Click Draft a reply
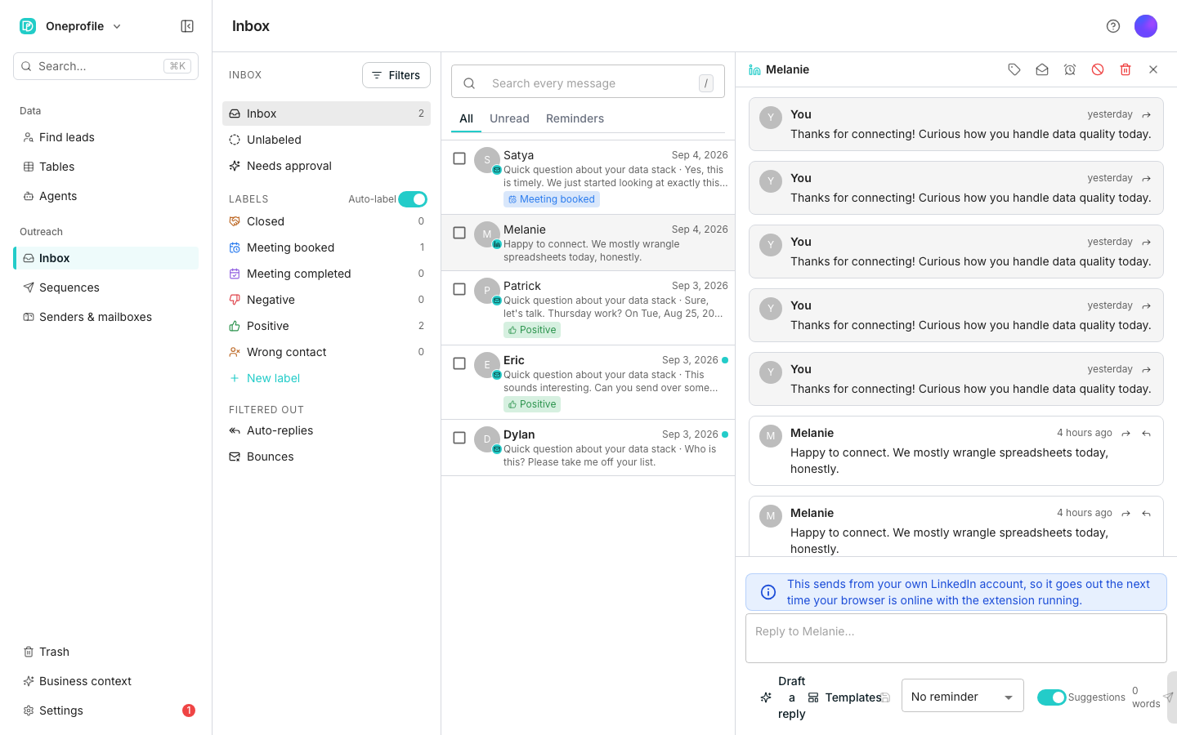 (x=782, y=697)
